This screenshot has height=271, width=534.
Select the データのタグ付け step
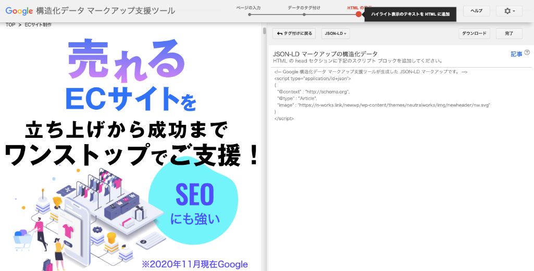point(304,8)
